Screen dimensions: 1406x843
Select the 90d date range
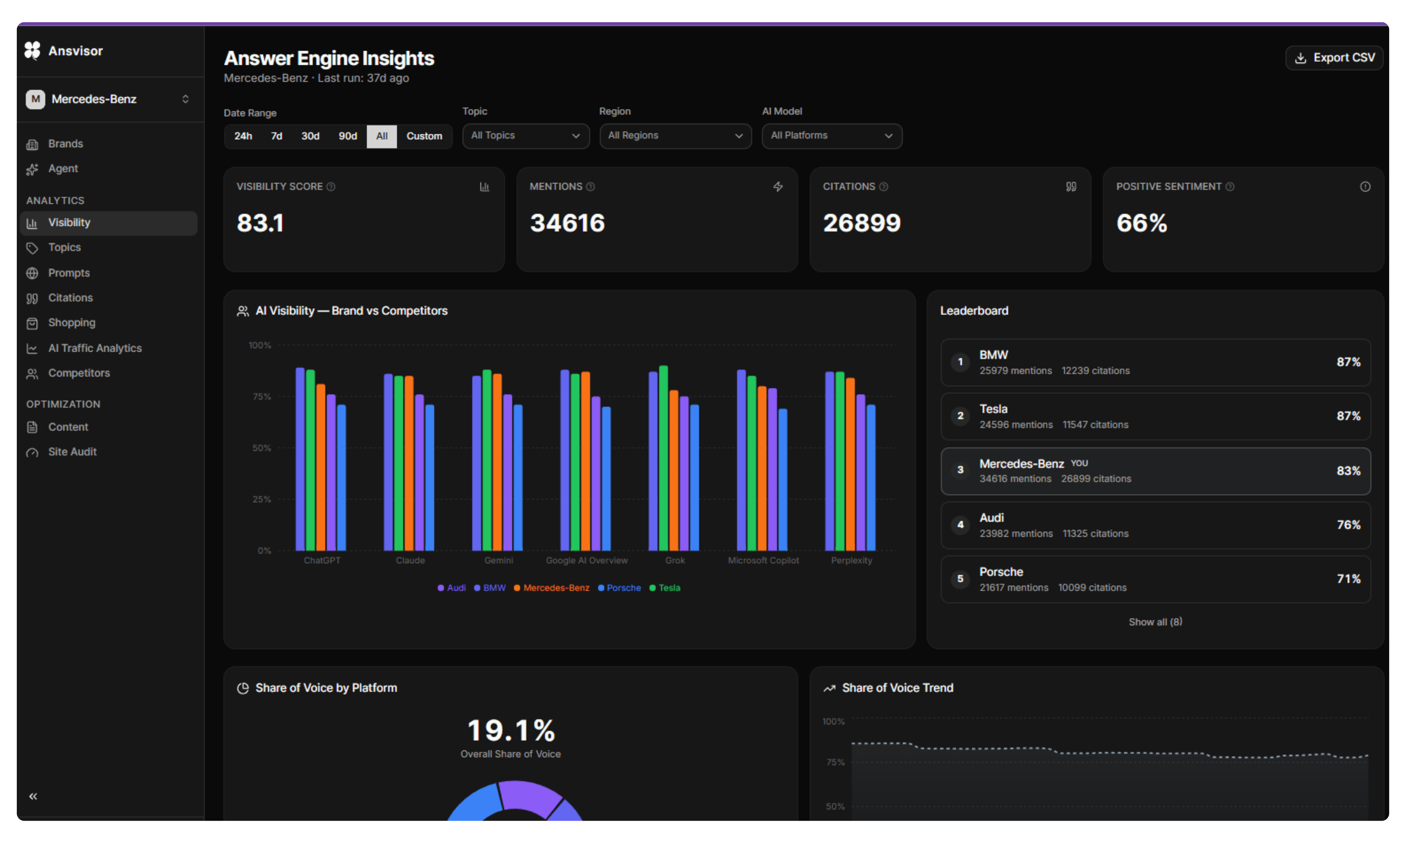348,136
